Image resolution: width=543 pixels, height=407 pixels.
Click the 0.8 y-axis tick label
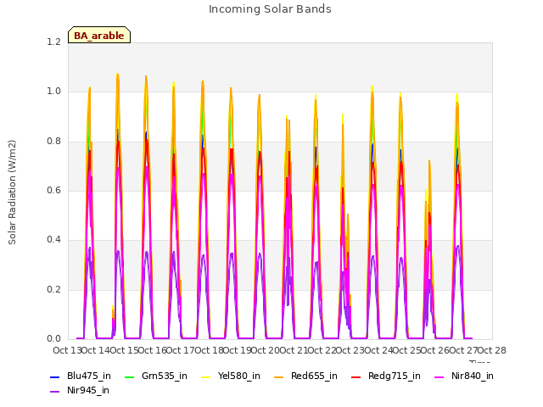[x=54, y=141]
